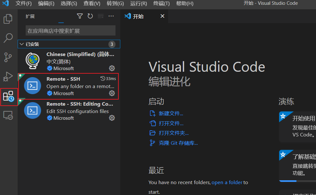The height and width of the screenshot is (195, 316).
Task: Click 打开文件夹... link
Action: click(174, 133)
